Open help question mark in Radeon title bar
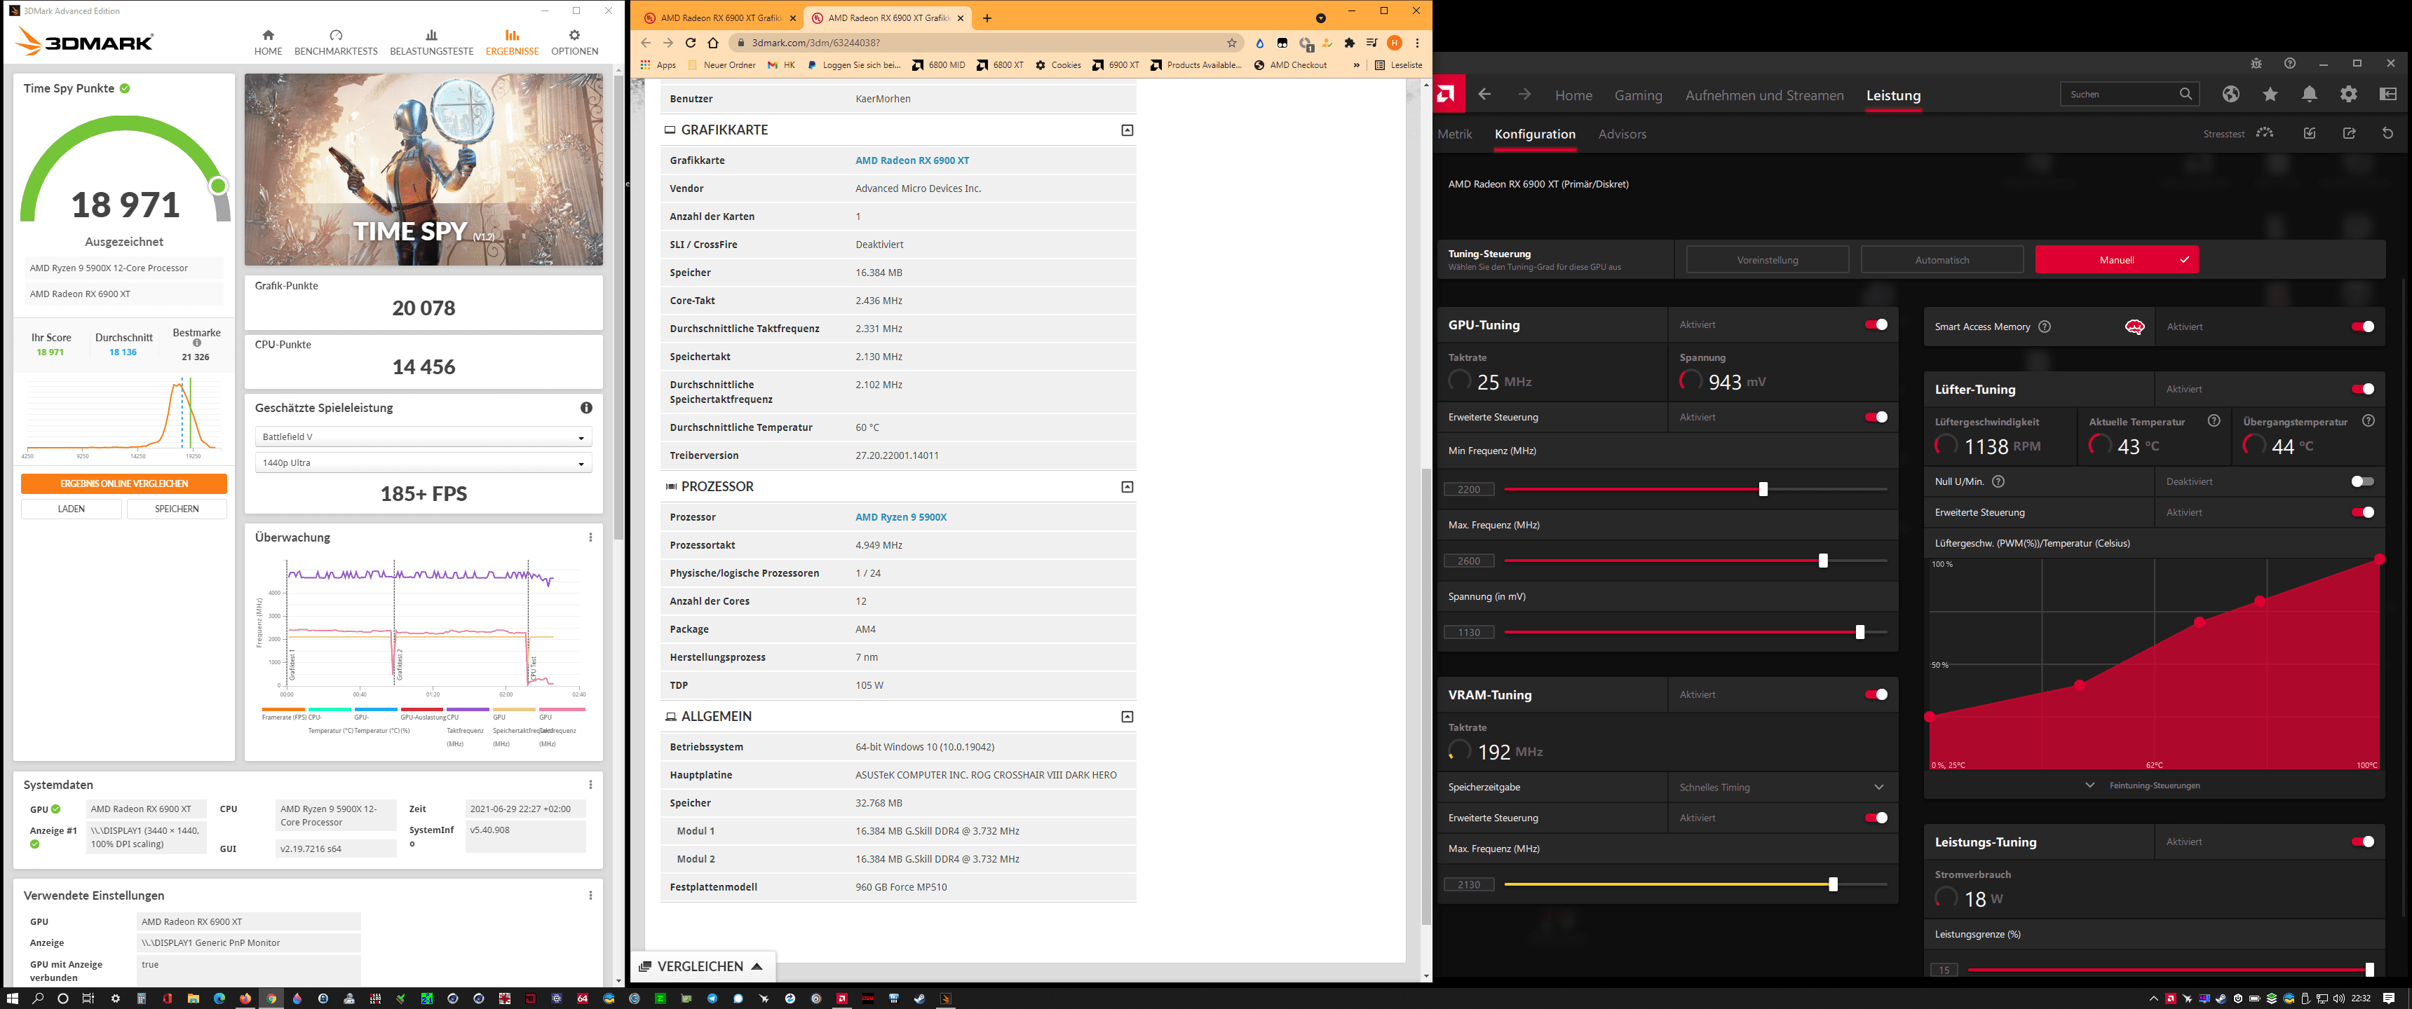Viewport: 2412px width, 1009px height. (2289, 62)
